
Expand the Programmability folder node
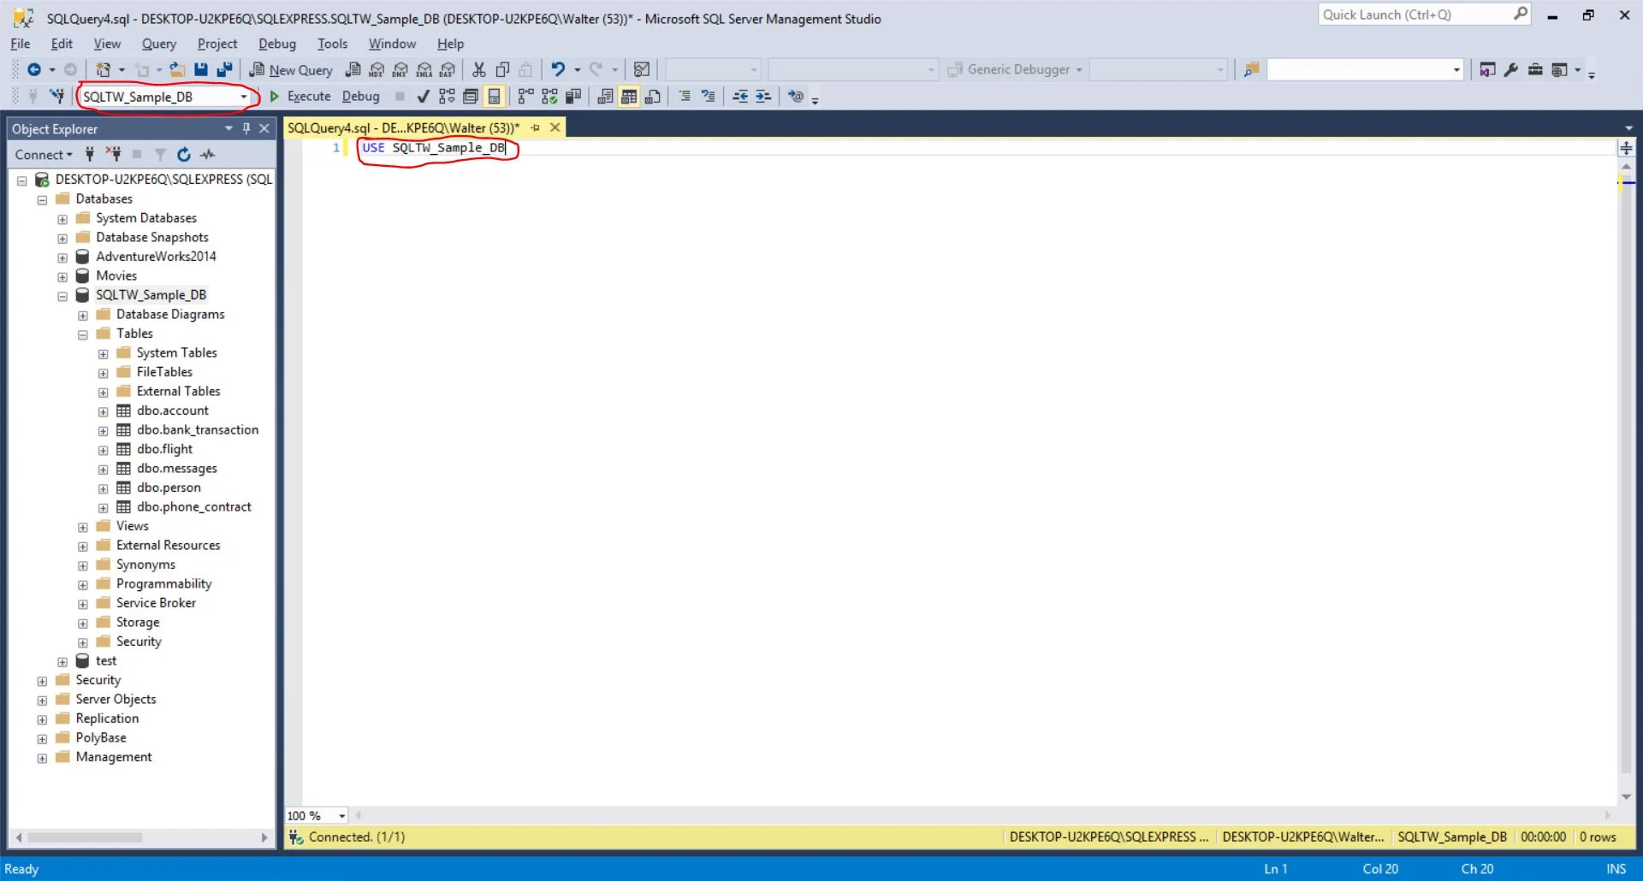click(83, 585)
